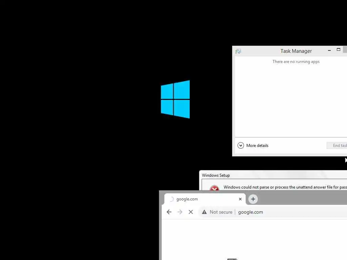Click the red error icon in Windows Setup

coord(214,188)
